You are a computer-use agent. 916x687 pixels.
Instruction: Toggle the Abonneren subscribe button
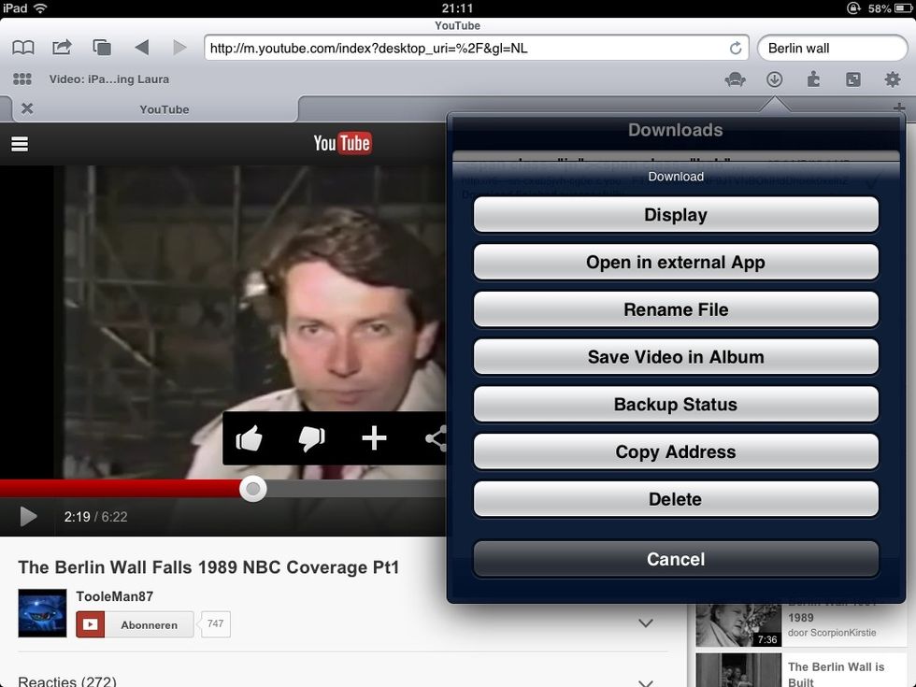(x=135, y=624)
